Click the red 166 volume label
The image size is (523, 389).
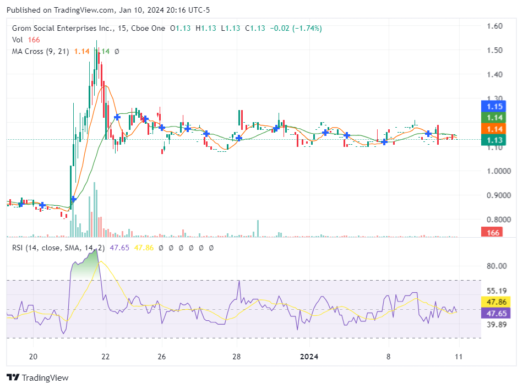[493, 233]
